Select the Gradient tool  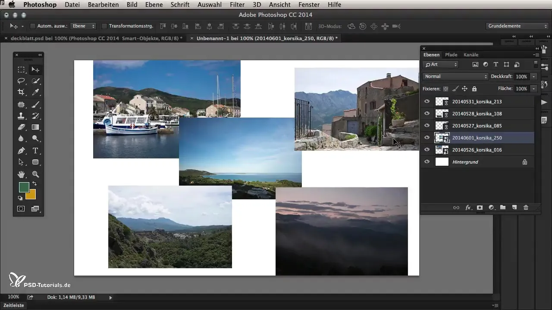(35, 127)
